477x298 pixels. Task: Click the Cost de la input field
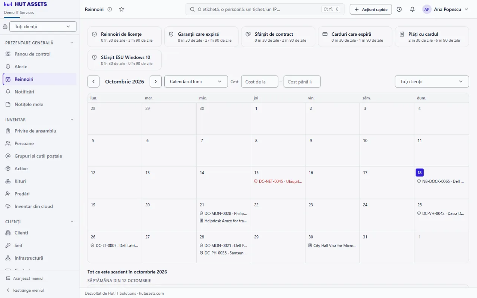pos(260,82)
